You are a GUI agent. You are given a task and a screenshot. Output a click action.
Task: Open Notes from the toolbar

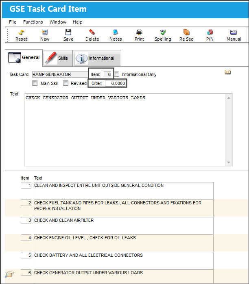point(116,35)
